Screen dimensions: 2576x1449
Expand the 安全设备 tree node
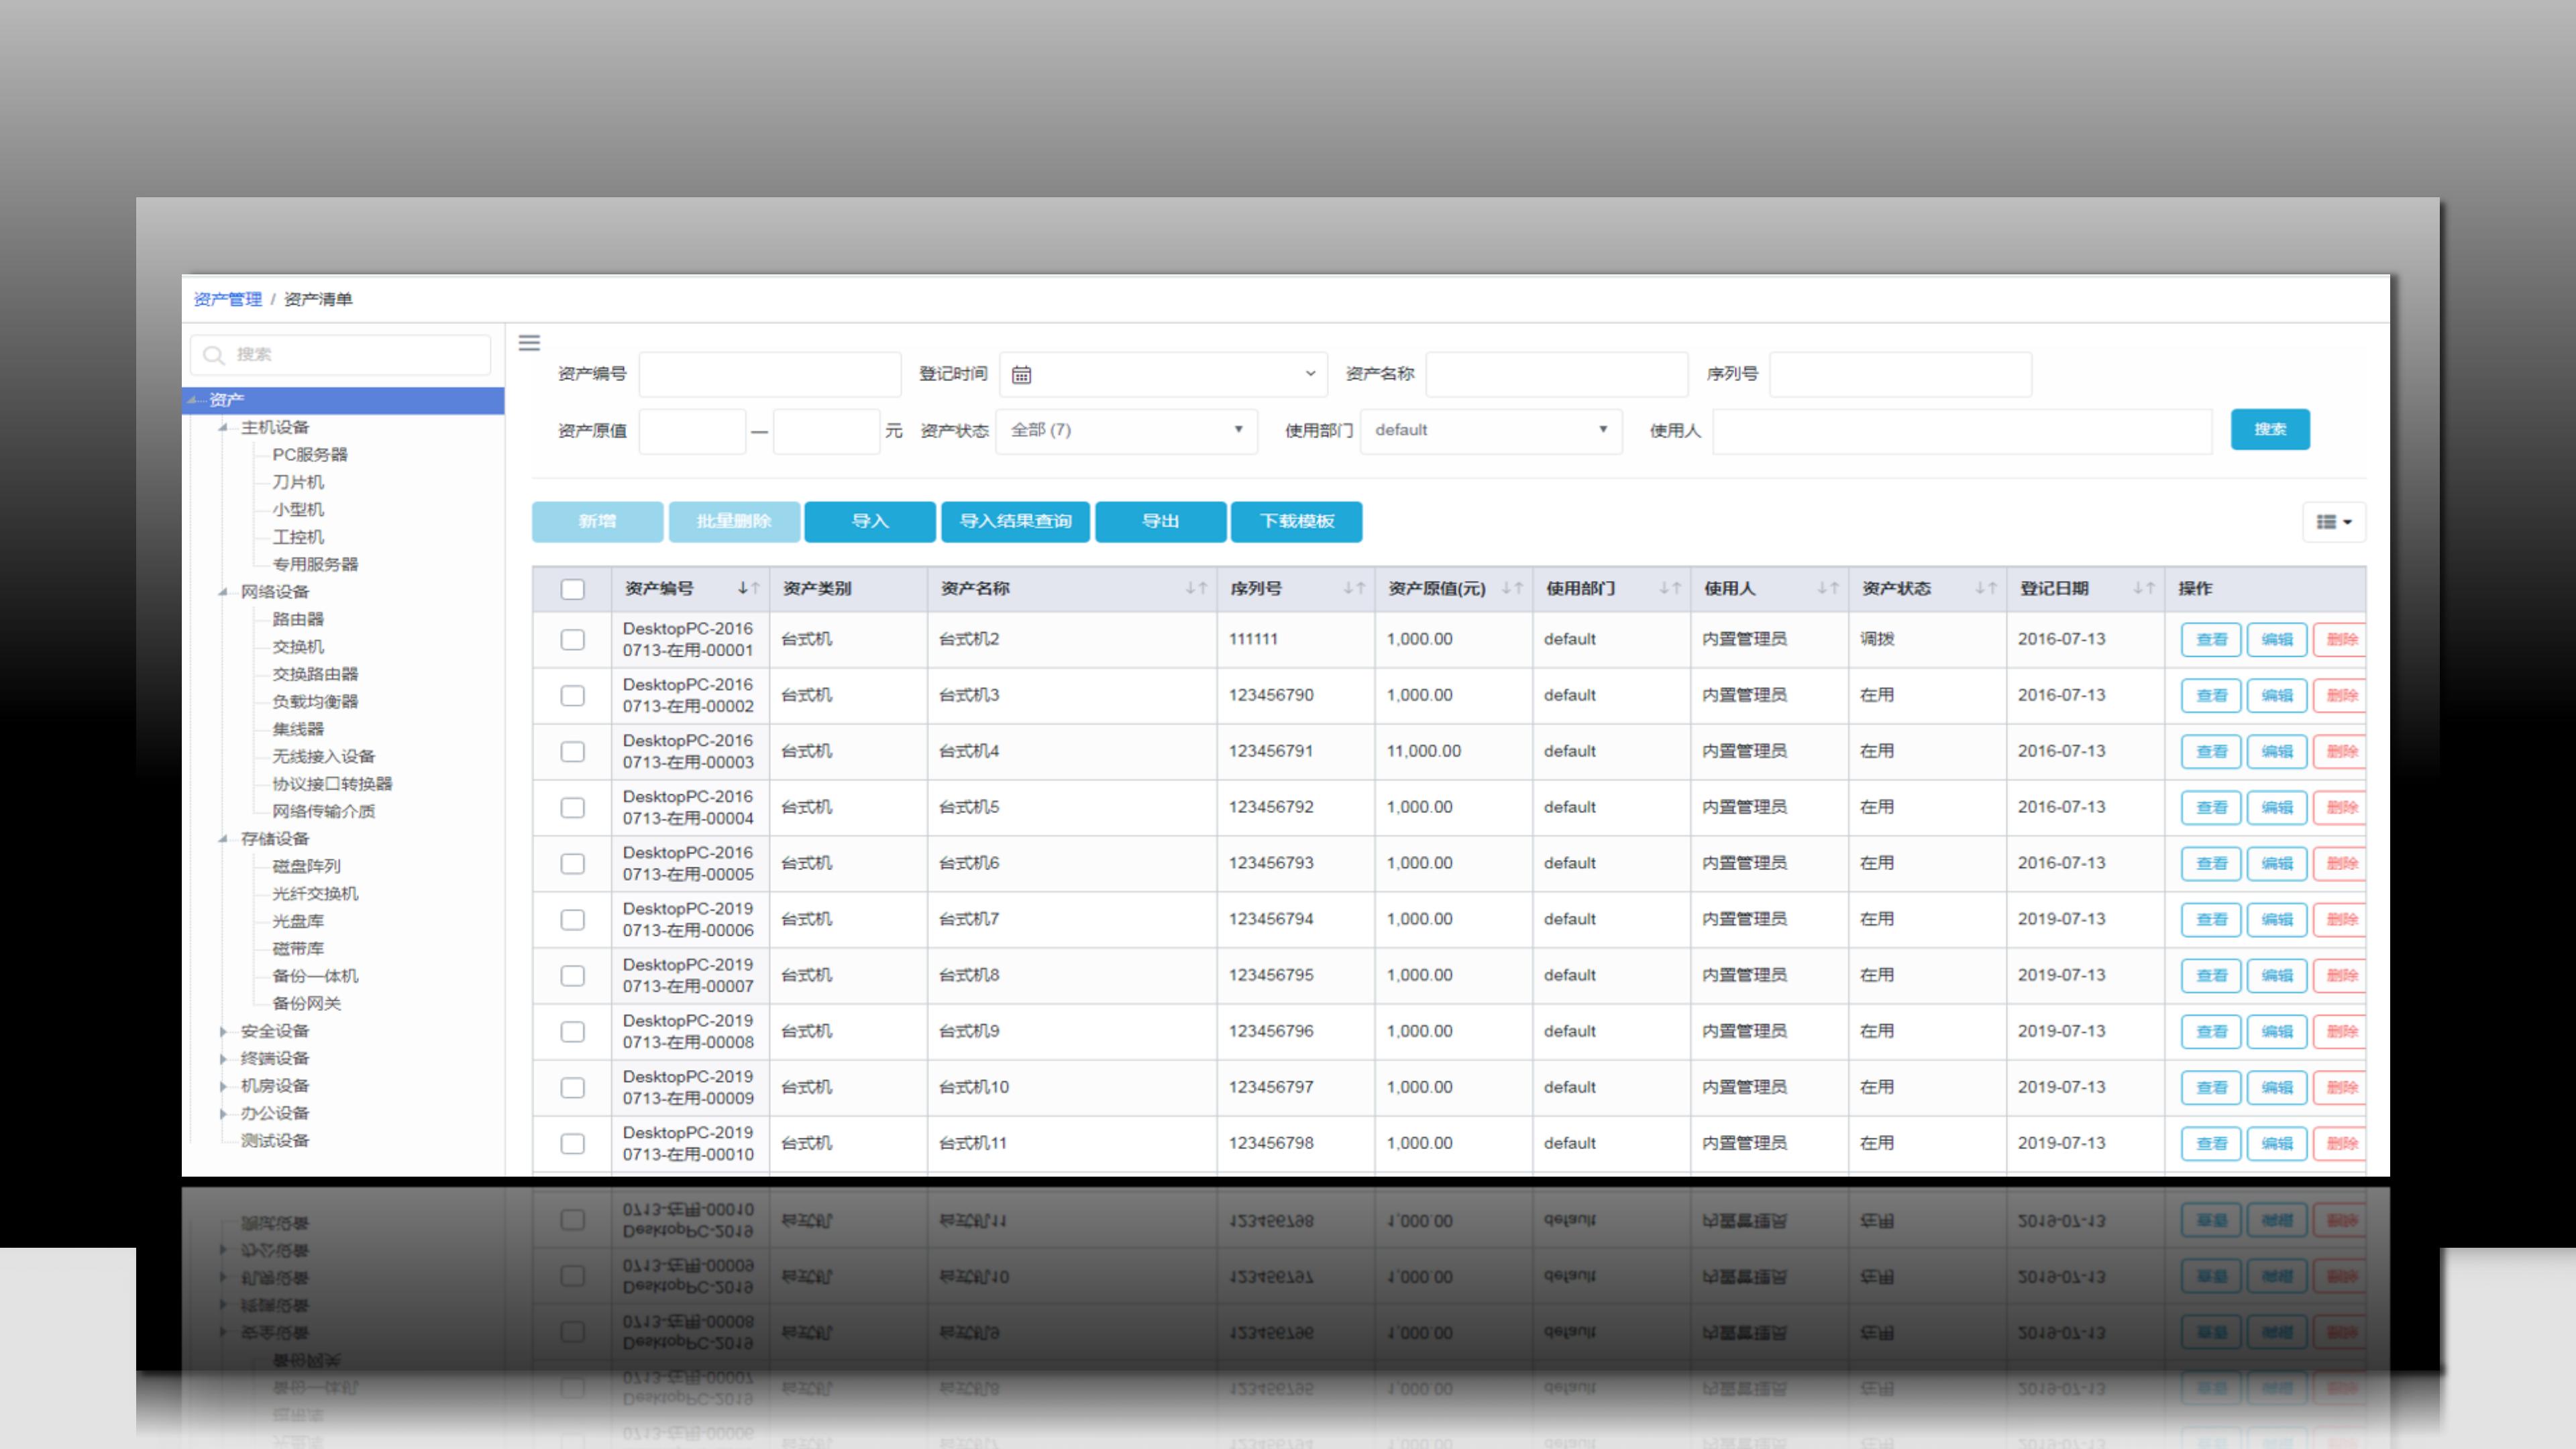(x=224, y=1031)
